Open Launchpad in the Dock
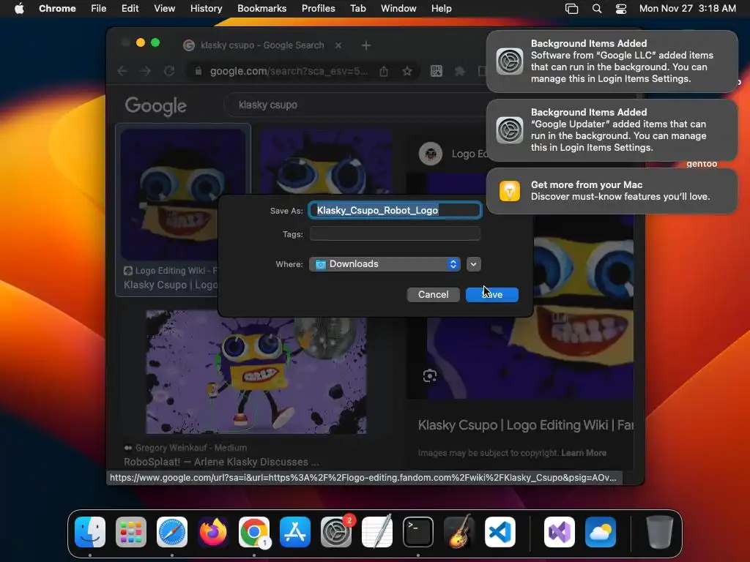Screen dimensions: 750x562 pos(131,531)
